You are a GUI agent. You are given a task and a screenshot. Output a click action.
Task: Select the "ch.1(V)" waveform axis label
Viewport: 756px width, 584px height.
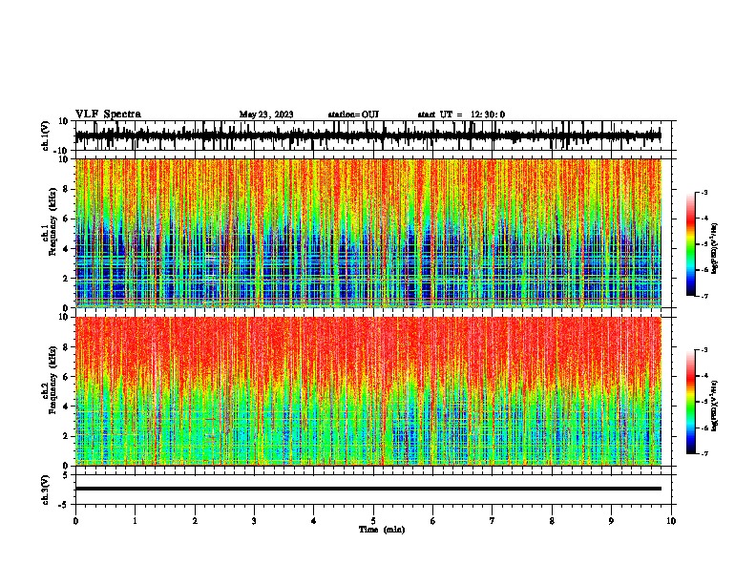[x=46, y=136]
